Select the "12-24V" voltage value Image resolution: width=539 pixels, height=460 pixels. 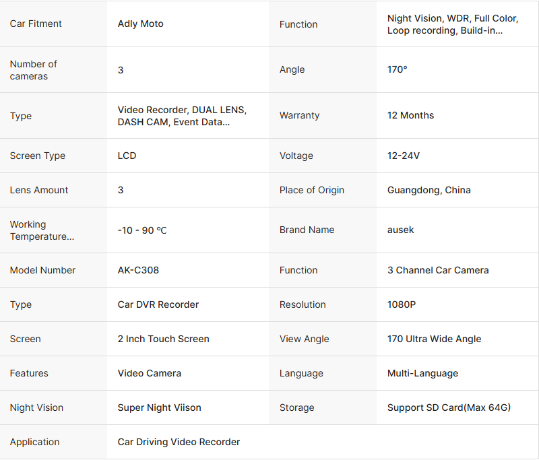403,156
